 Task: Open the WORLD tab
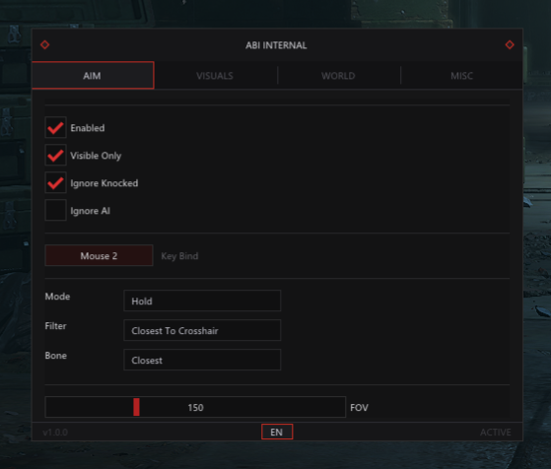pyautogui.click(x=338, y=76)
